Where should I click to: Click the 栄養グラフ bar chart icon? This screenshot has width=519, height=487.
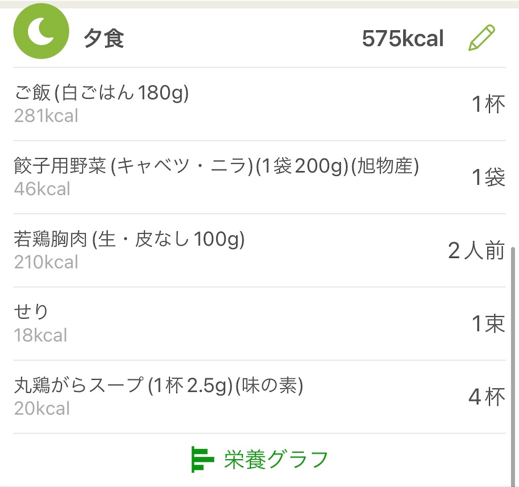(x=202, y=459)
